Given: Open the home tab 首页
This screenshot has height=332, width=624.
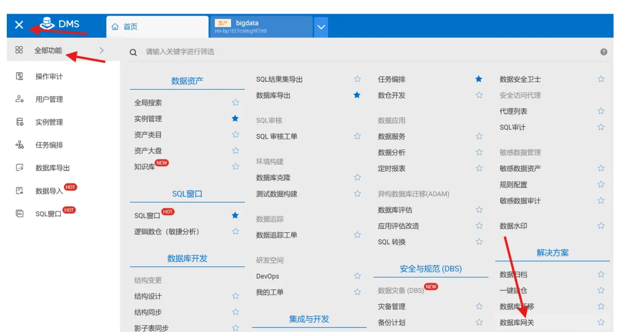Looking at the screenshot, I should click(157, 27).
